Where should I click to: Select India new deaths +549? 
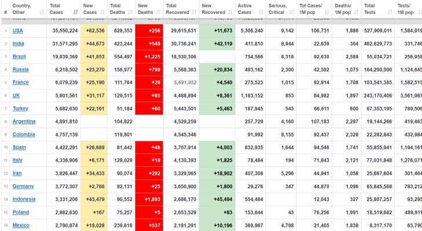[x=154, y=43]
